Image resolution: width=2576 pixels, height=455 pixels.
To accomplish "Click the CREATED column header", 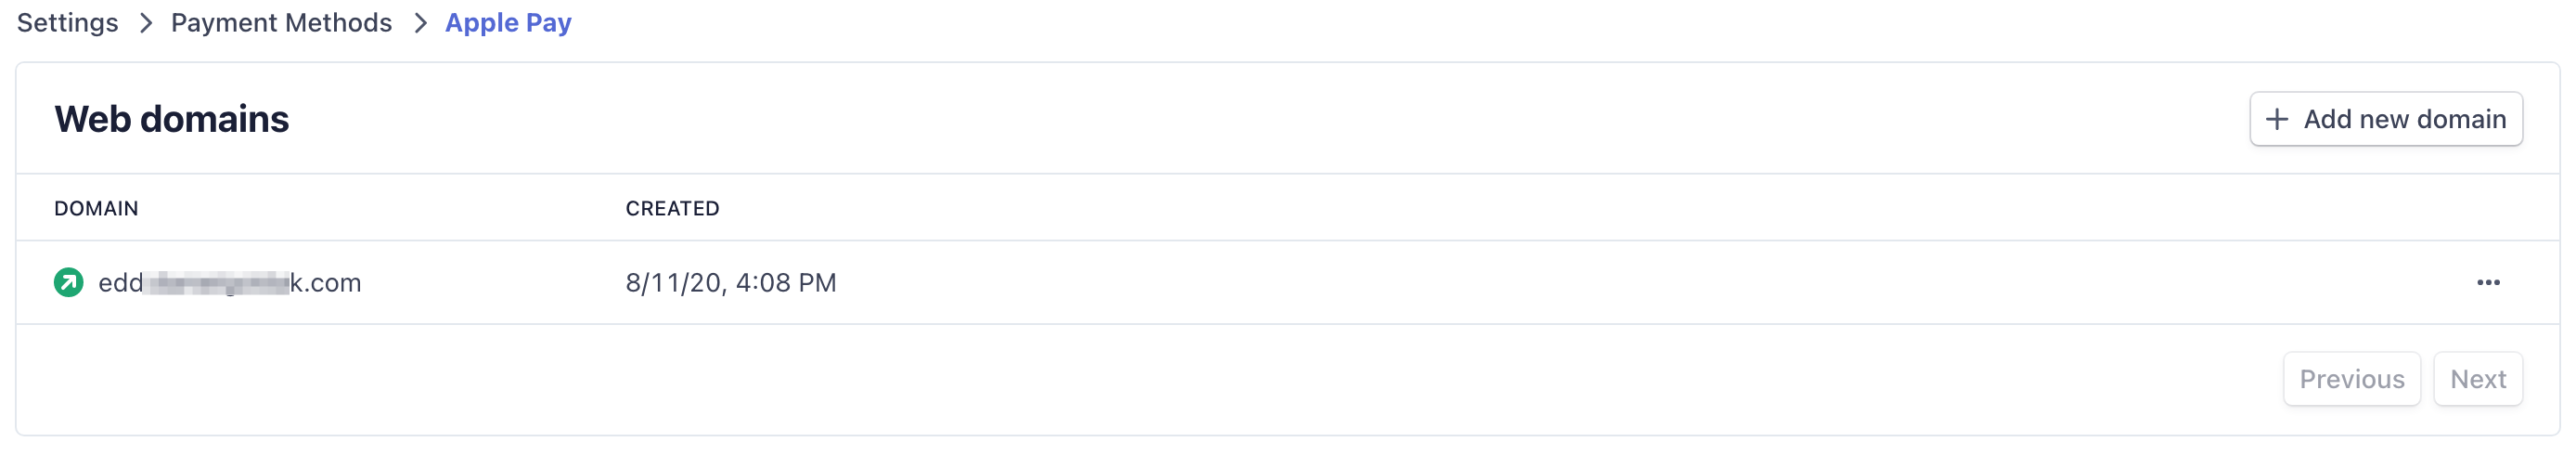I will point(672,208).
